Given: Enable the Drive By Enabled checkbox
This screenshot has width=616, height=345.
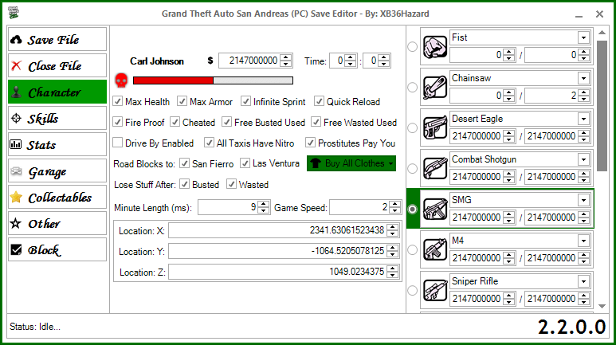Looking at the screenshot, I should click(117, 143).
